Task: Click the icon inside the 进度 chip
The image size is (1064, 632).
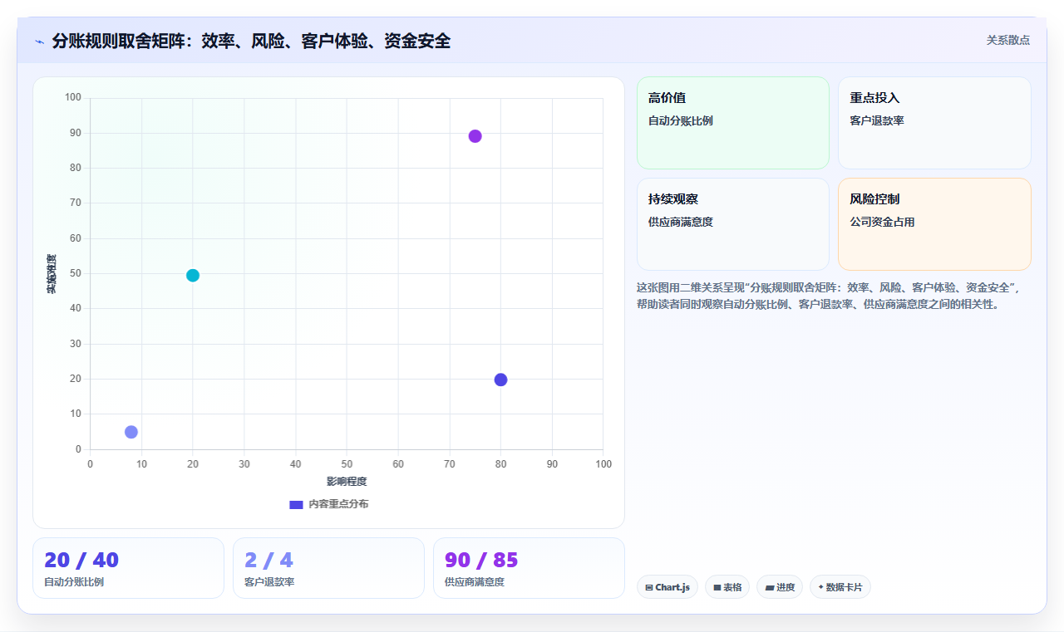Action: [770, 588]
